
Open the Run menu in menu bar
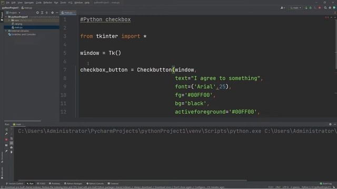(x=56, y=3)
